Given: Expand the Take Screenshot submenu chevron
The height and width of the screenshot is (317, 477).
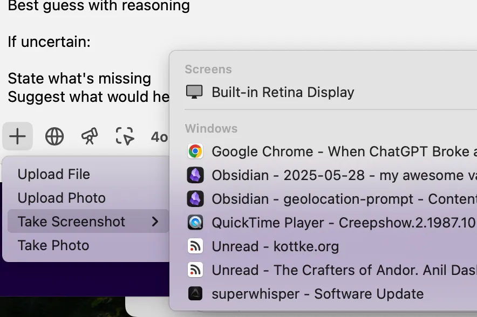Looking at the screenshot, I should [155, 222].
